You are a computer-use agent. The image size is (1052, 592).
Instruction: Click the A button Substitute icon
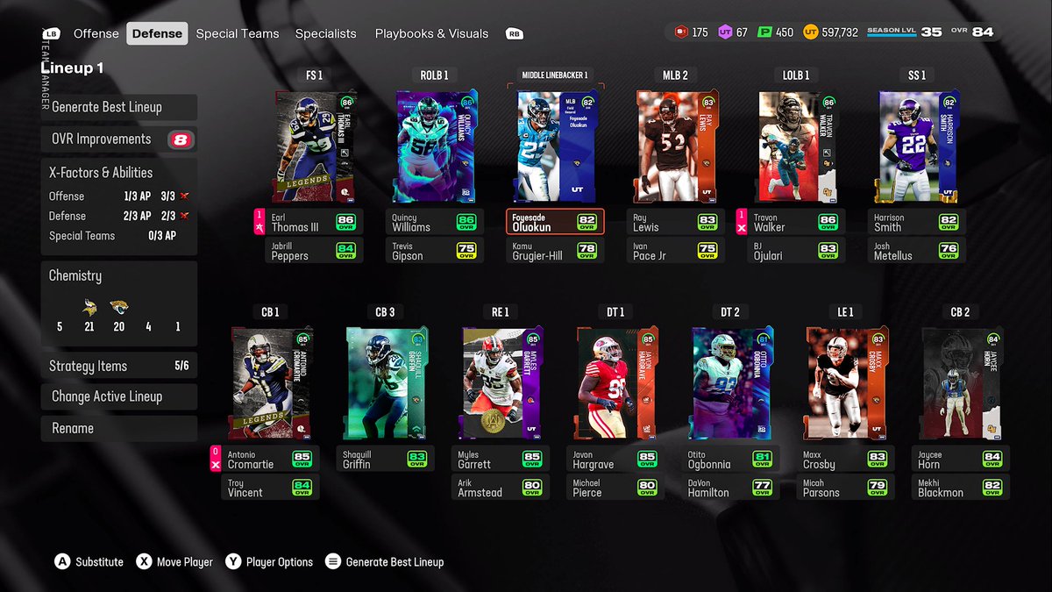point(62,561)
